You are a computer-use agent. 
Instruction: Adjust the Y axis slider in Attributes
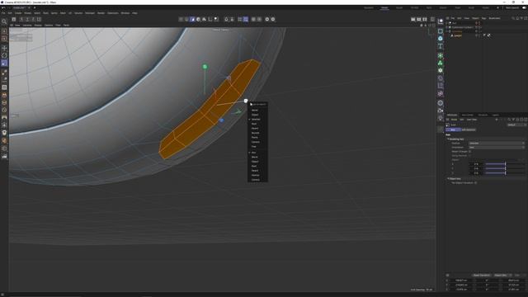tap(504, 168)
